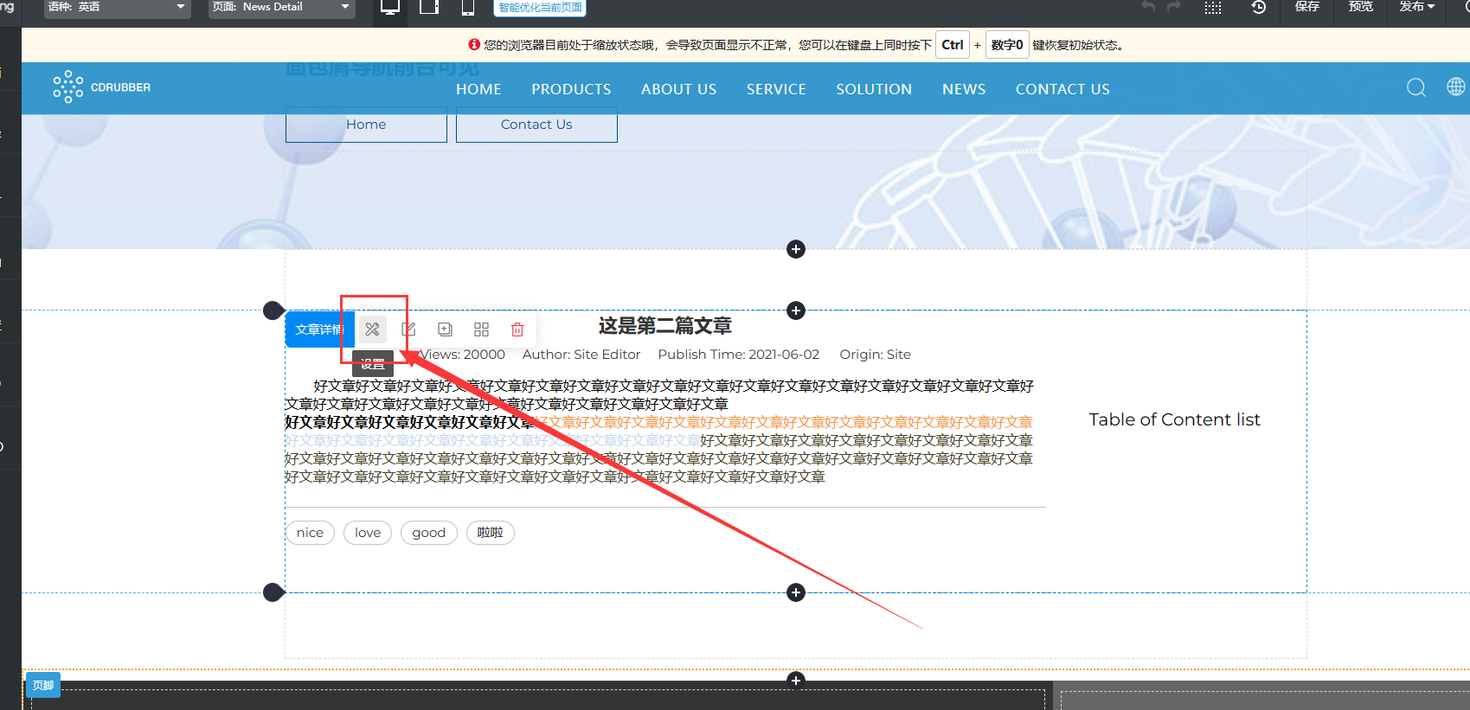Click the edit pencil icon in module toolbar

point(408,329)
